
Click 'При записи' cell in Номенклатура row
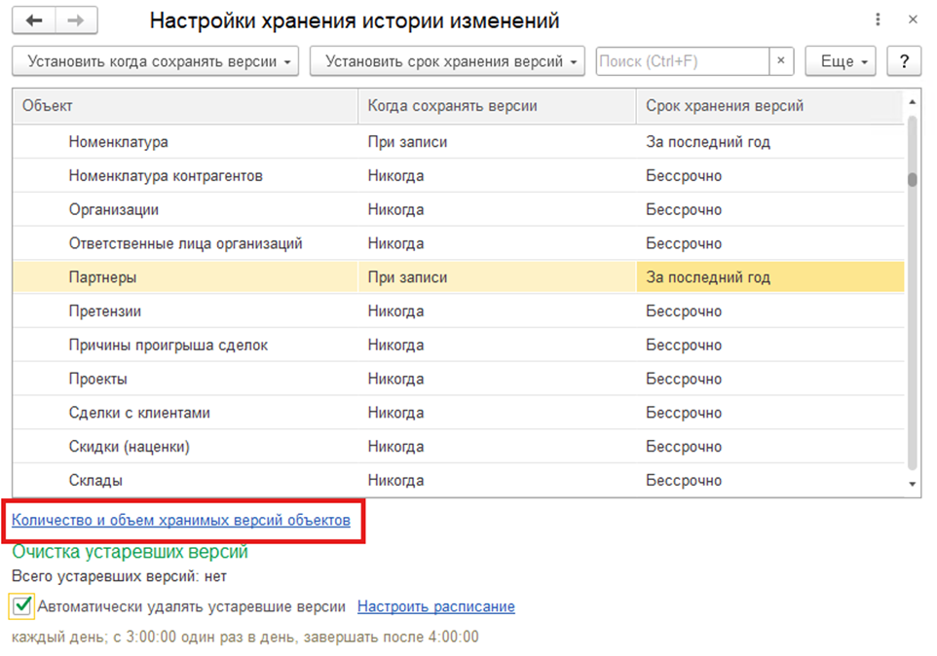497,142
